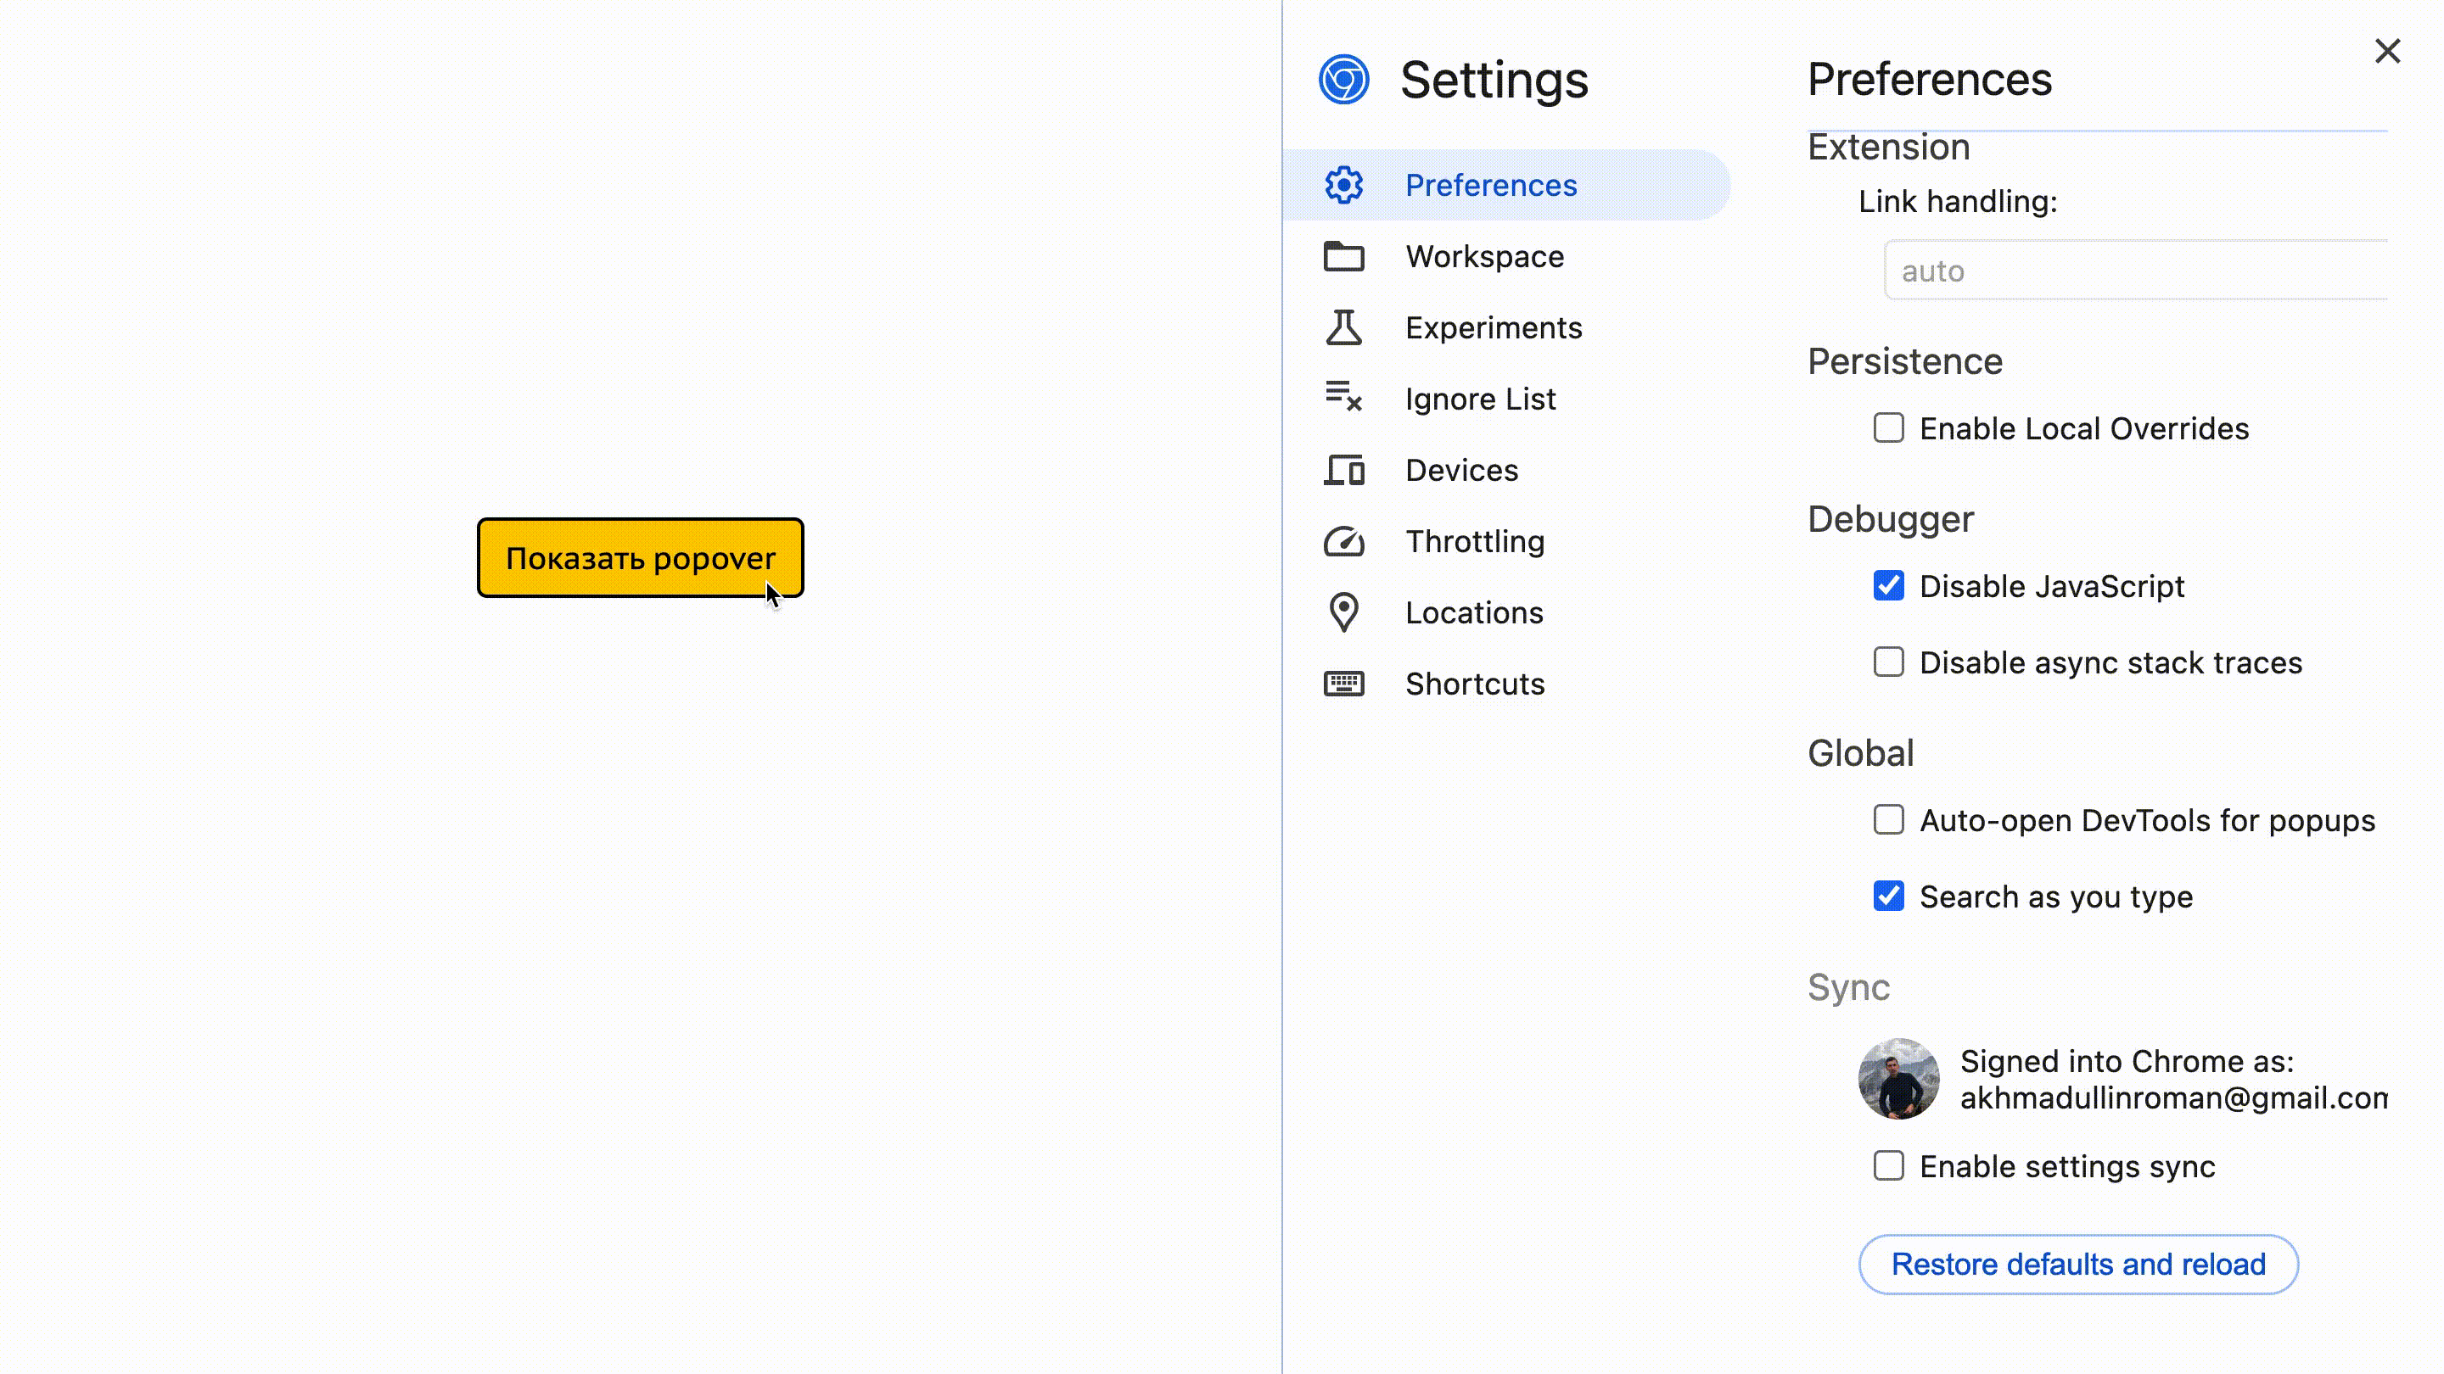The width and height of the screenshot is (2444, 1374).
Task: Open the Workspace settings tab
Action: (x=1484, y=256)
